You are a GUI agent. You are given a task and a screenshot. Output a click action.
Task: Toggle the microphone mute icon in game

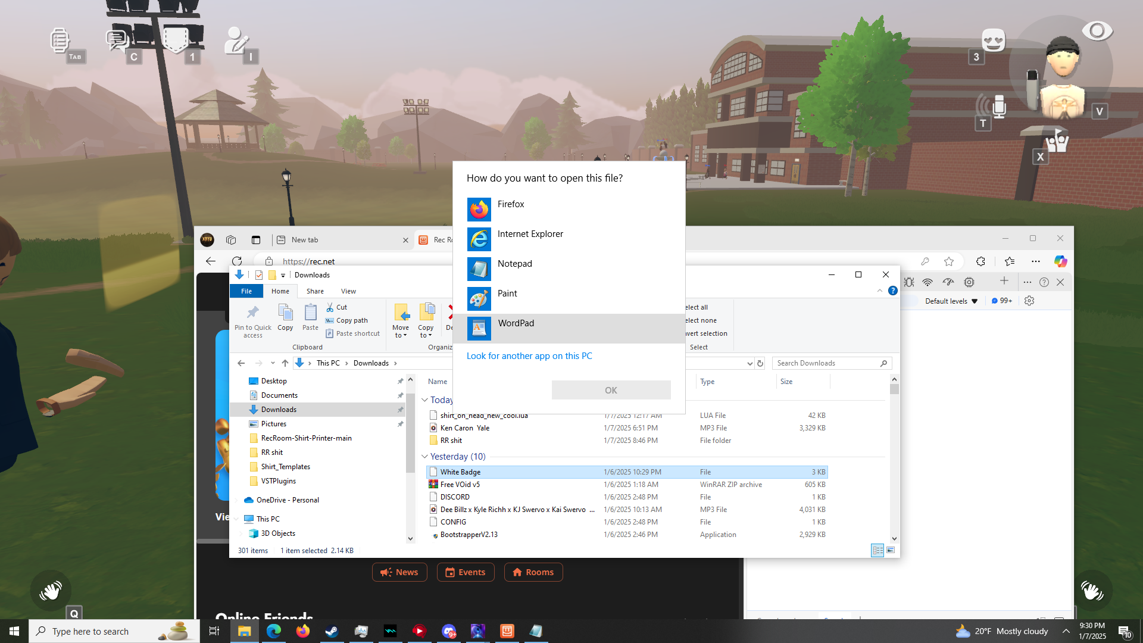click(x=998, y=107)
